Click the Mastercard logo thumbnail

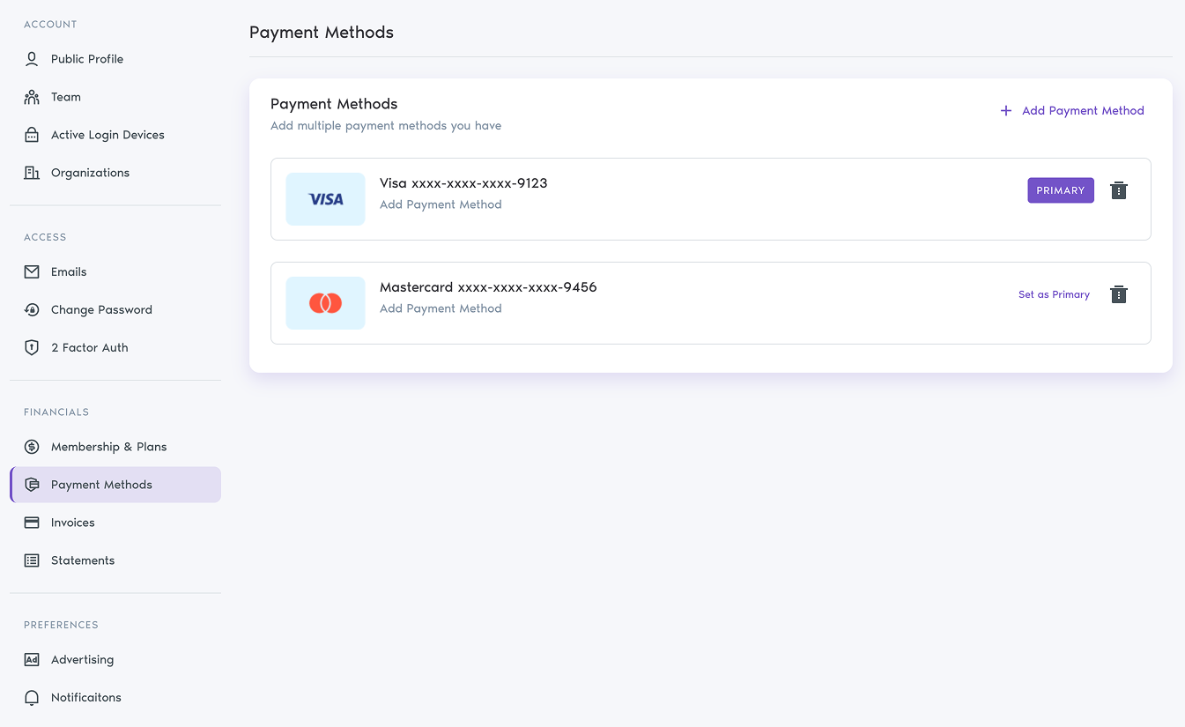point(325,302)
